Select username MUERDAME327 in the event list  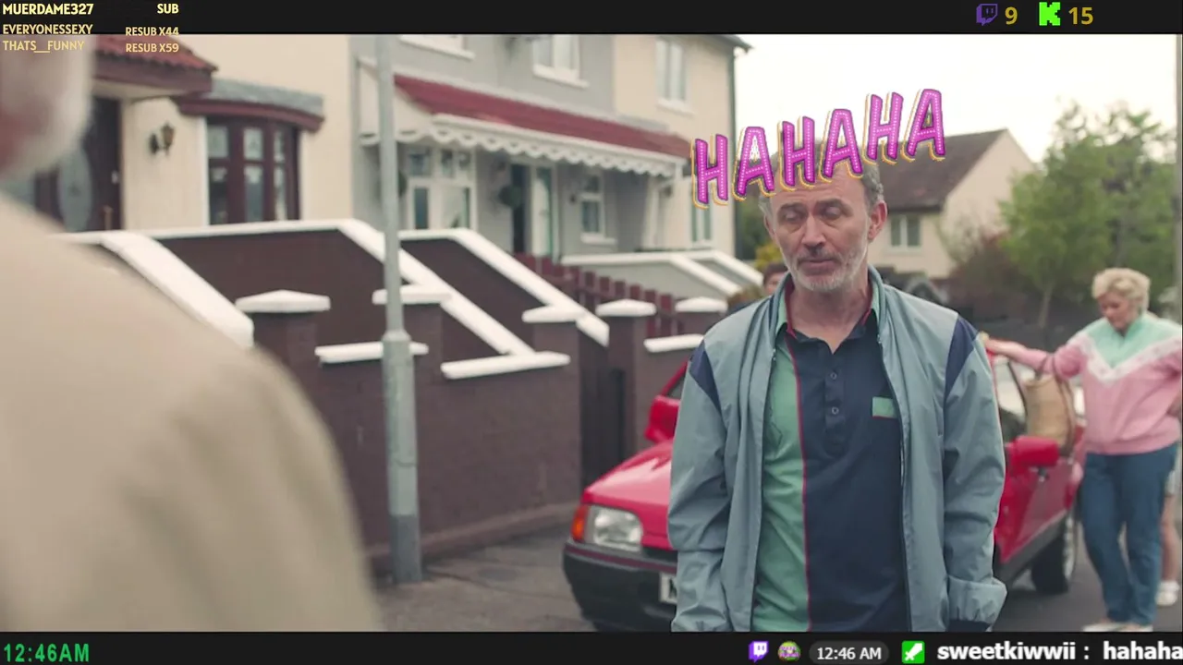point(48,9)
